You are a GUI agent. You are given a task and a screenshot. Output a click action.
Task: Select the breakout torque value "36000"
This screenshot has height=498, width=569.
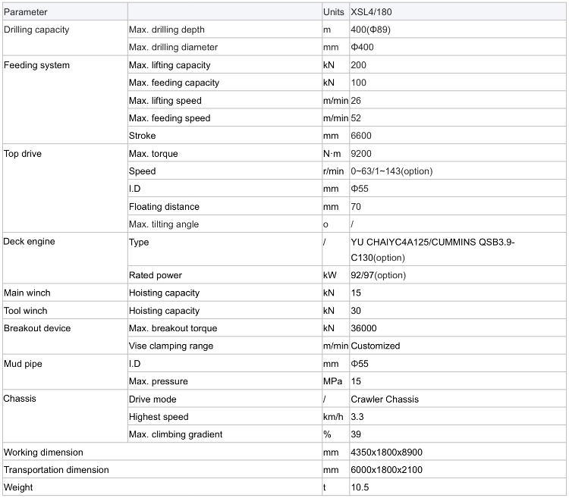click(x=363, y=328)
